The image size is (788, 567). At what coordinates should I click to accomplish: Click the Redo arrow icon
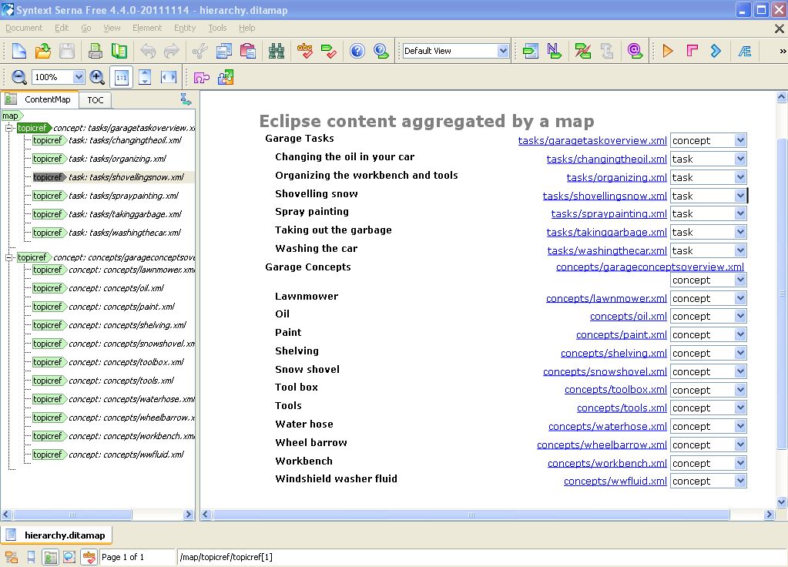pos(171,51)
